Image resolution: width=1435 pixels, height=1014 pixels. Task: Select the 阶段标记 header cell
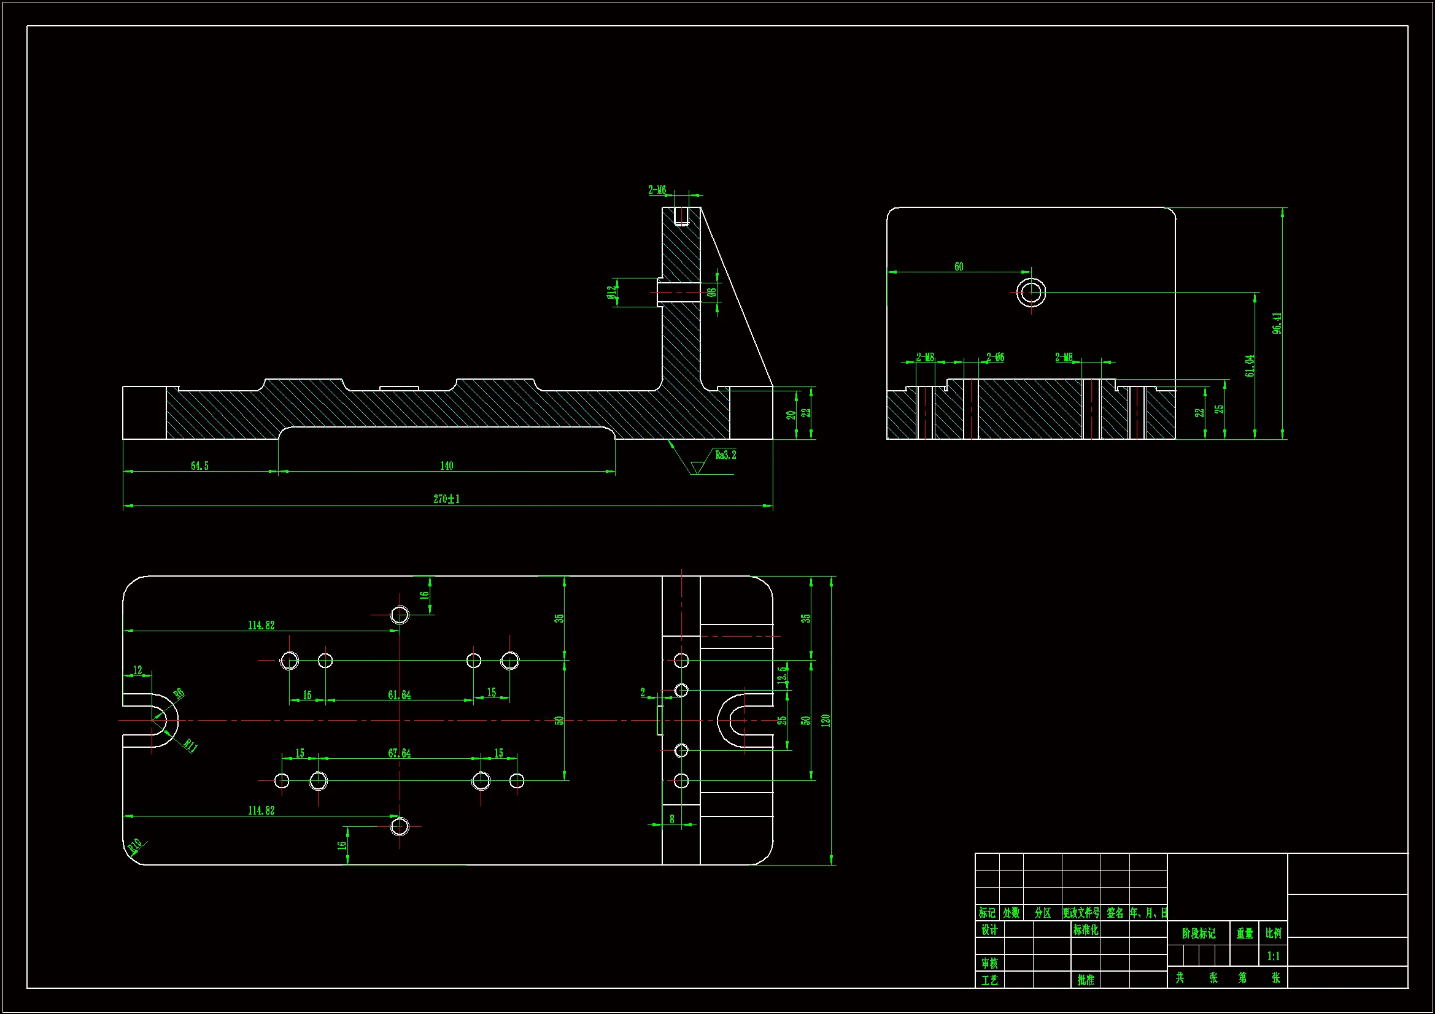1198,934
